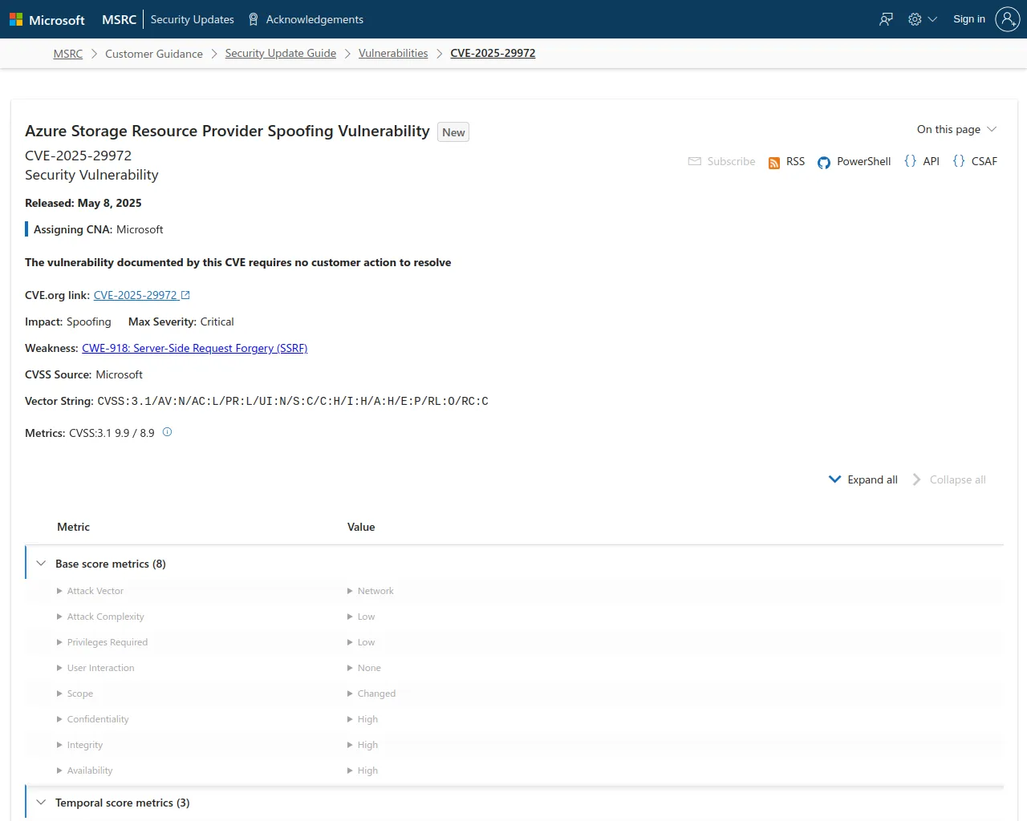
Task: Click the Changed value for Scope
Action: click(376, 694)
